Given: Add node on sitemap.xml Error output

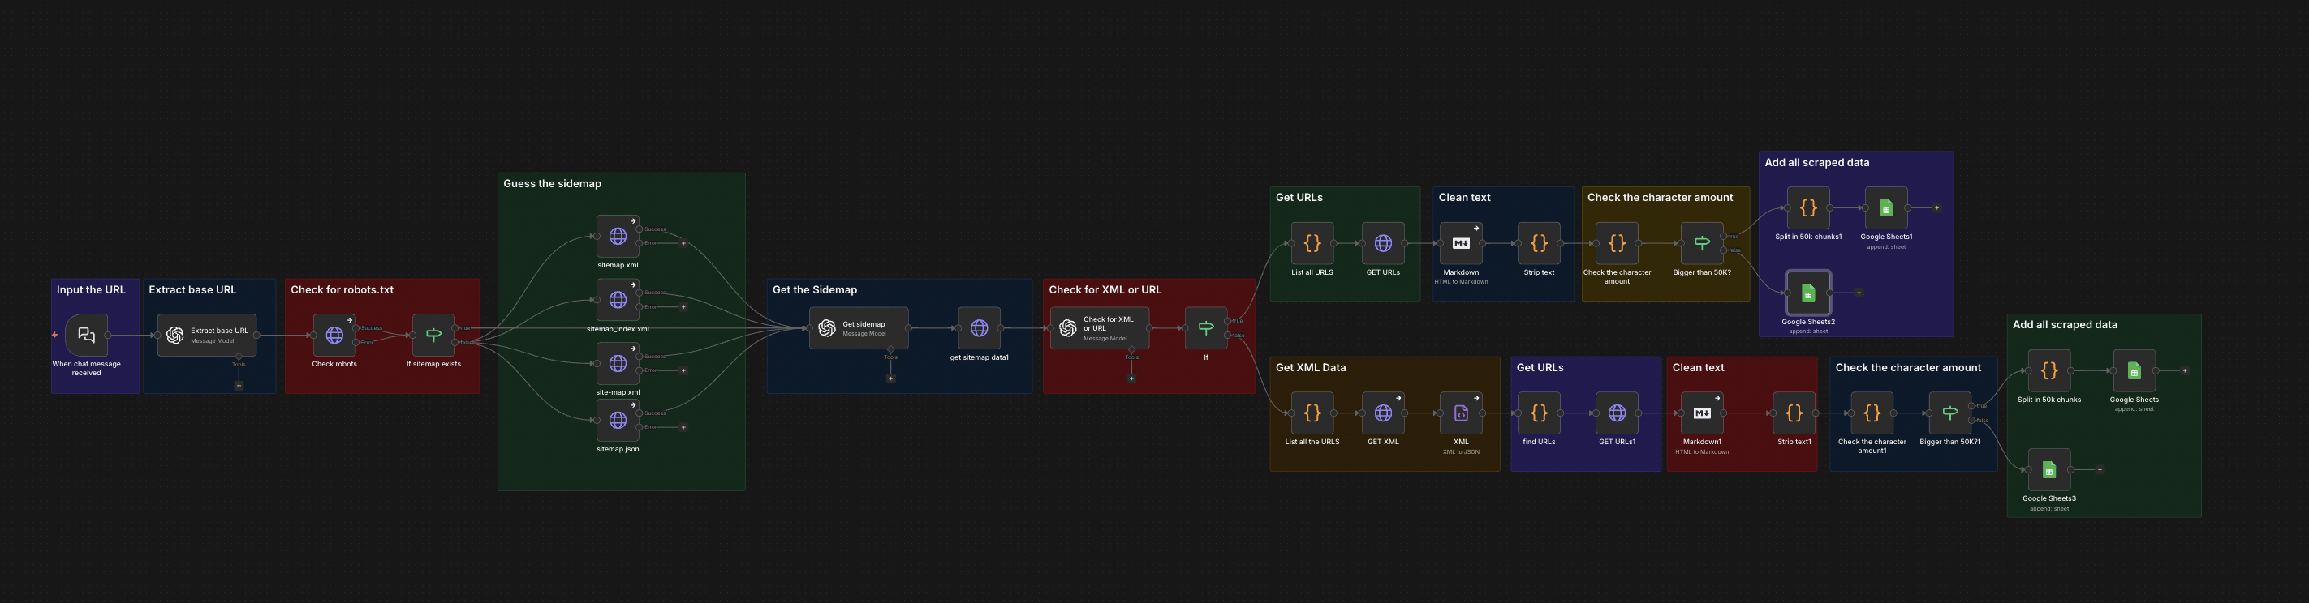Looking at the screenshot, I should 683,243.
